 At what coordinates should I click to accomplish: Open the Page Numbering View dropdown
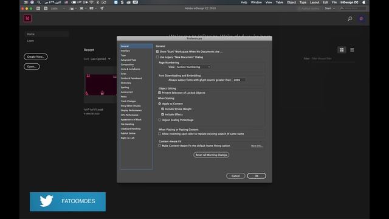[193, 67]
